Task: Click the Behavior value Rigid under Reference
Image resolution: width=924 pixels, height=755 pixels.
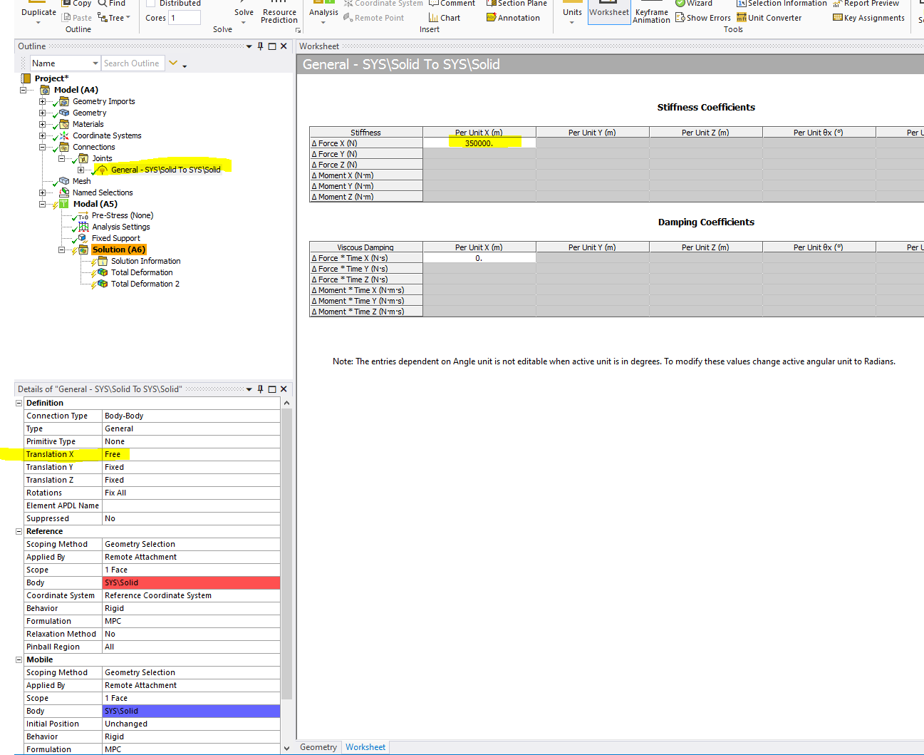Action: pyautogui.click(x=191, y=608)
